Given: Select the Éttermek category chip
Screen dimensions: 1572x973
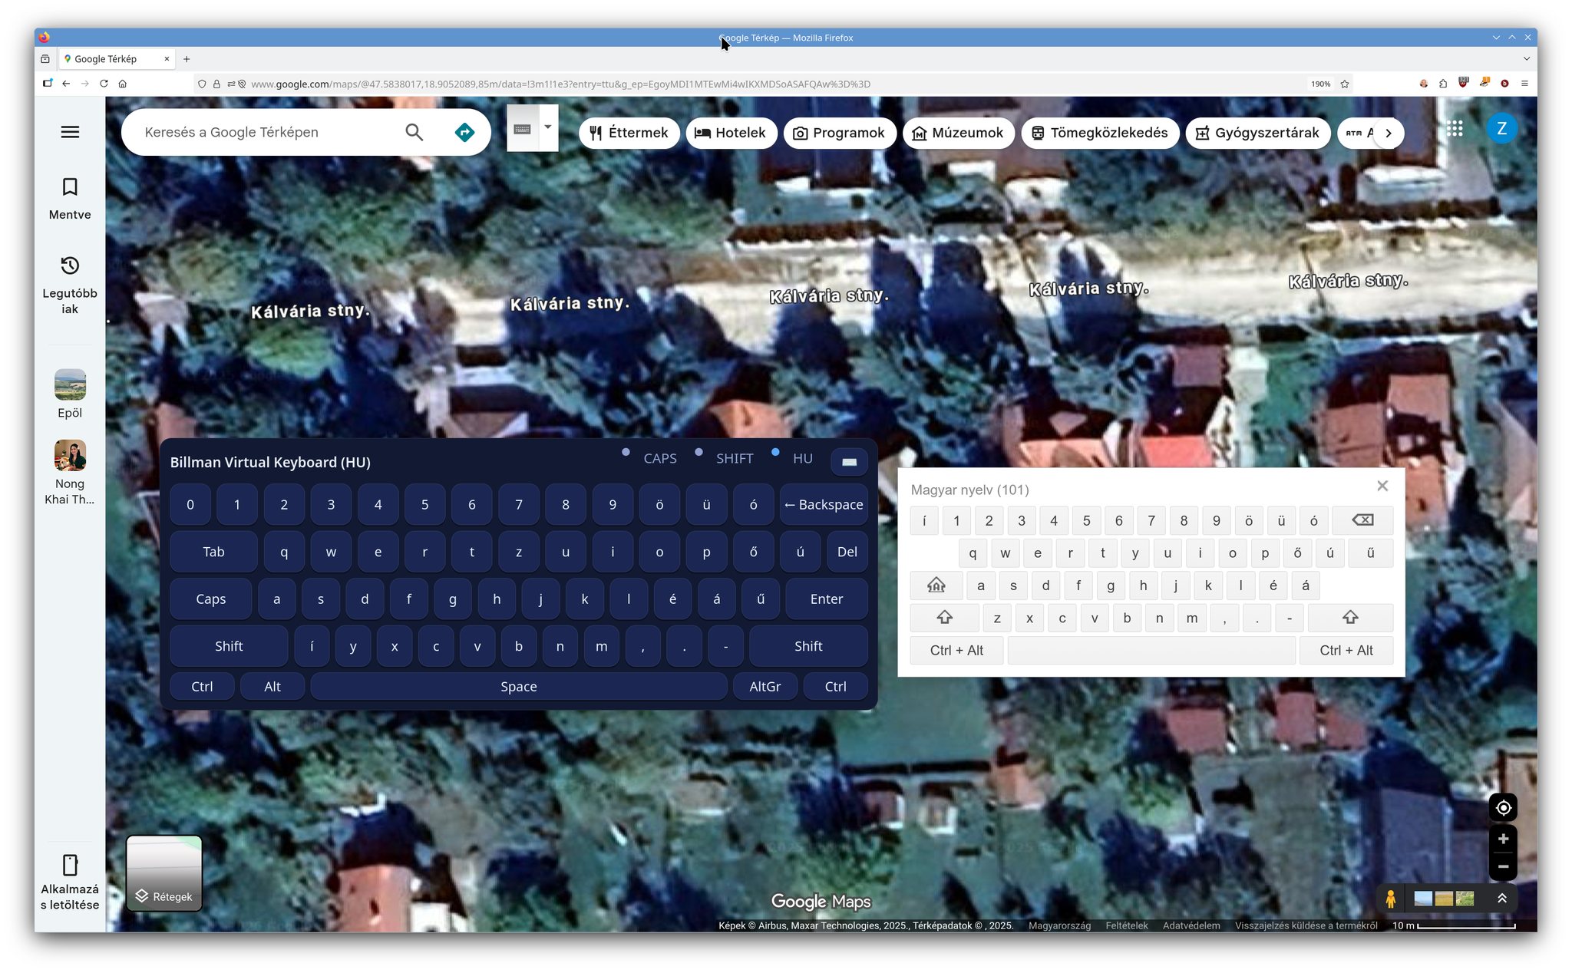Looking at the screenshot, I should pyautogui.click(x=629, y=133).
